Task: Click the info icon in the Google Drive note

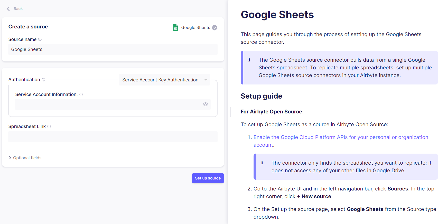Action: 262,163
